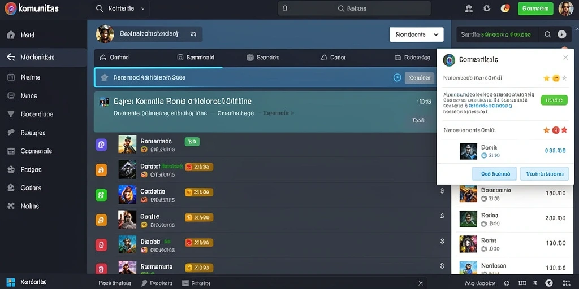Click the blue circle icon in banner

point(397,77)
